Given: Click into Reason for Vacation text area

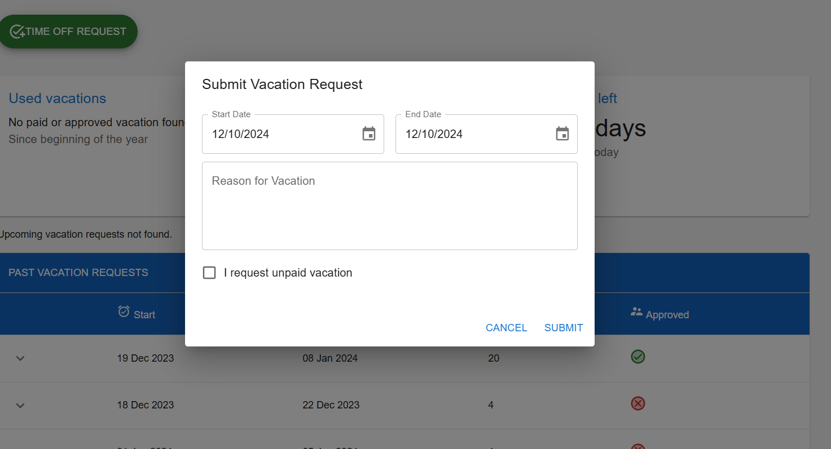Looking at the screenshot, I should [390, 206].
